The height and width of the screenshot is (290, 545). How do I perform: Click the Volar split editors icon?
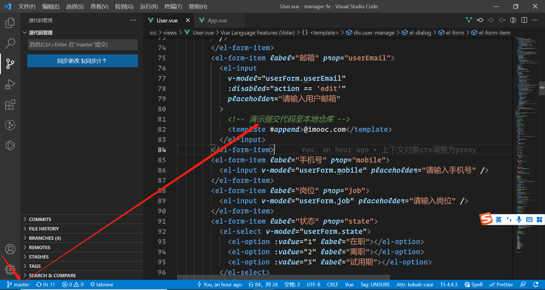469,20
